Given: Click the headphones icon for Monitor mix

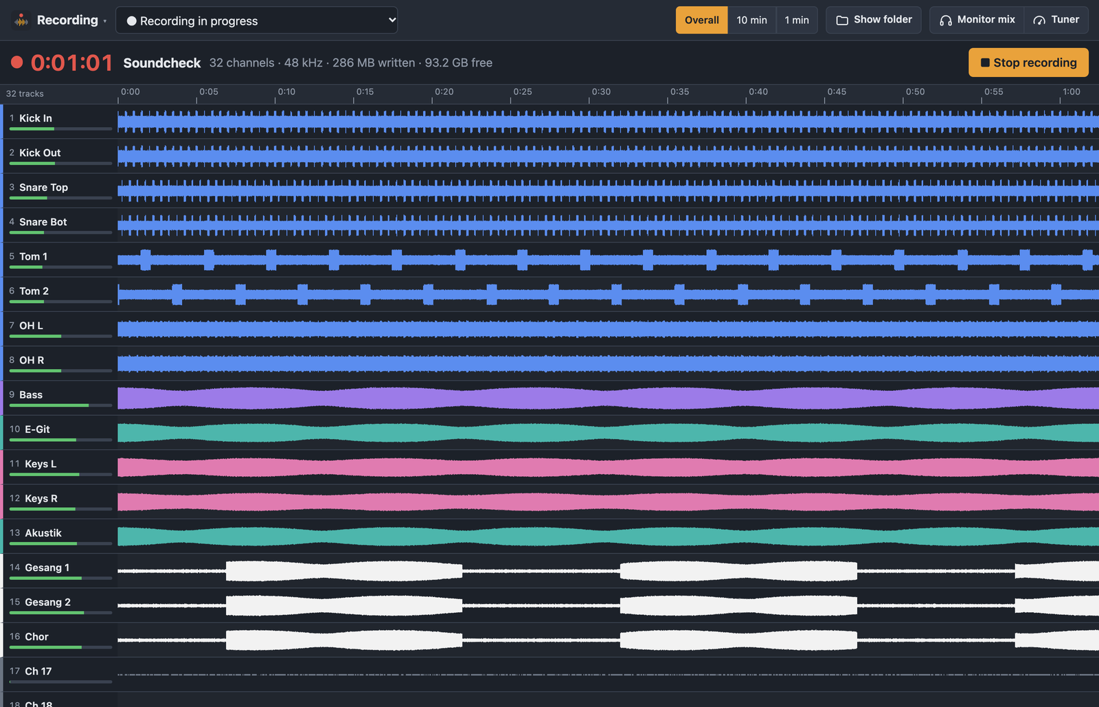Looking at the screenshot, I should pos(946,20).
